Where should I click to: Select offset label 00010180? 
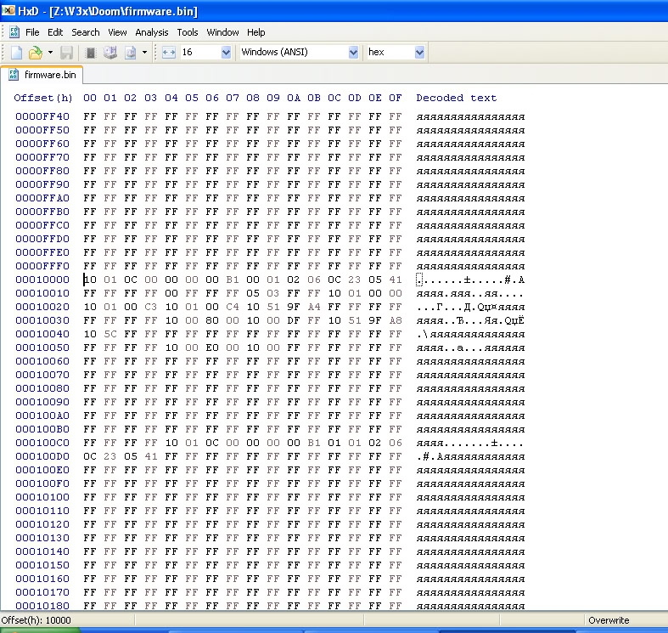click(x=42, y=606)
